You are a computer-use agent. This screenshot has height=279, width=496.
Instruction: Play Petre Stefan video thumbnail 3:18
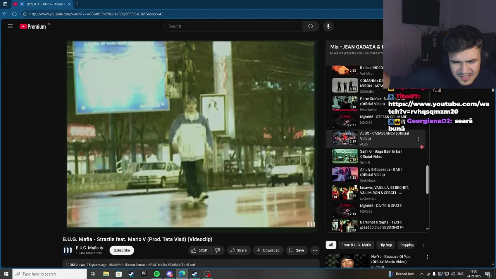345,103
